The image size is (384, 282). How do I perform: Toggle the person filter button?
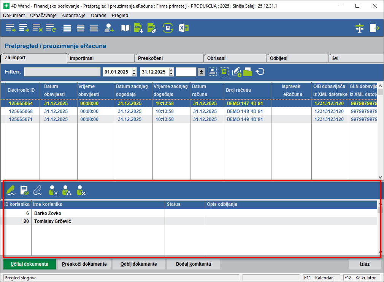coord(212,72)
